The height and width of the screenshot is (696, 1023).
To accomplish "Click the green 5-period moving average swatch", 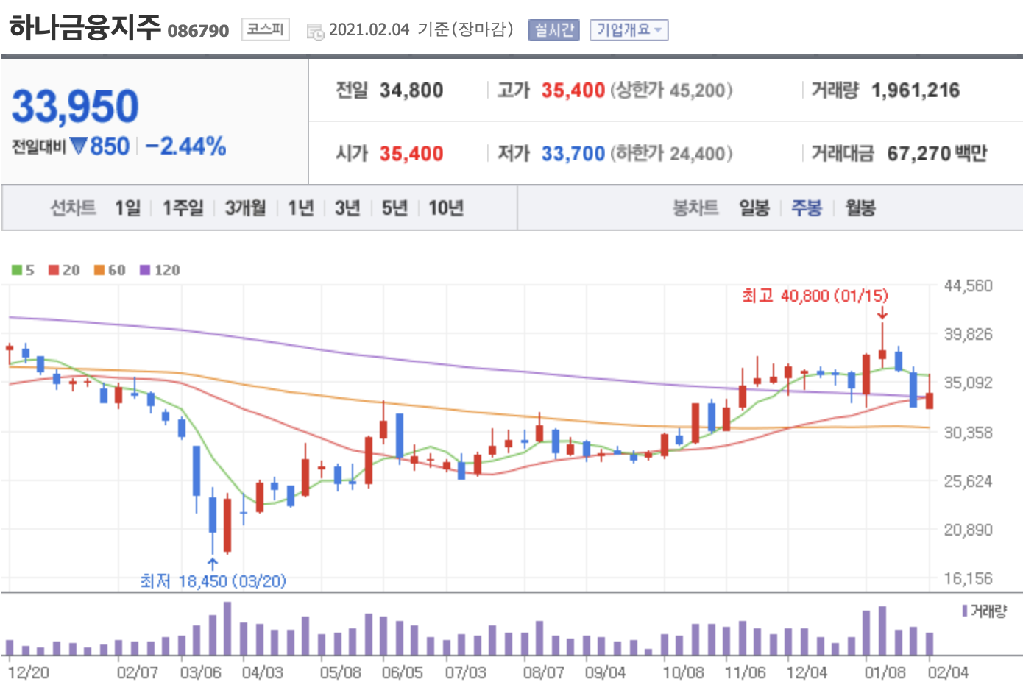I will (17, 270).
